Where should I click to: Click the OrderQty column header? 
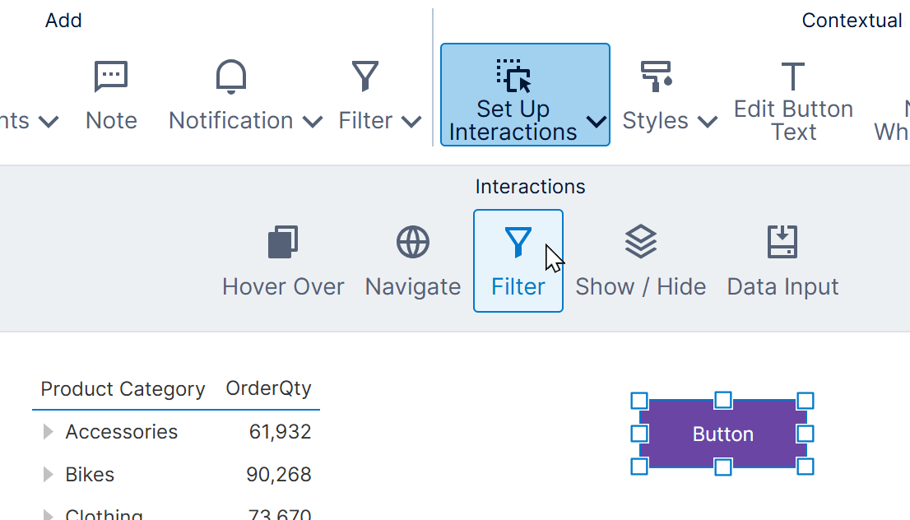pos(268,388)
